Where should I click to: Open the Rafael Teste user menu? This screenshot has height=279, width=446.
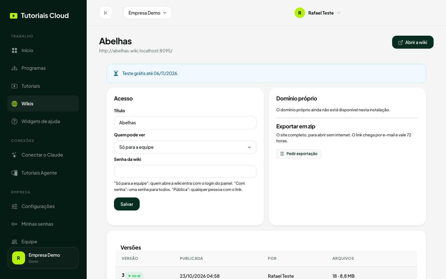pyautogui.click(x=318, y=13)
